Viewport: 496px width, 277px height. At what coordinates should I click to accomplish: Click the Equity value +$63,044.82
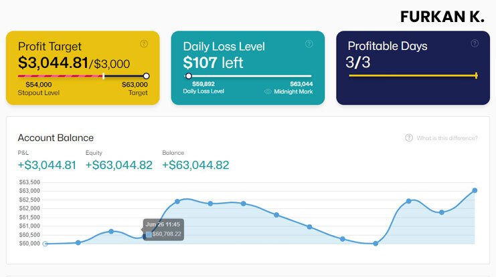119,166
